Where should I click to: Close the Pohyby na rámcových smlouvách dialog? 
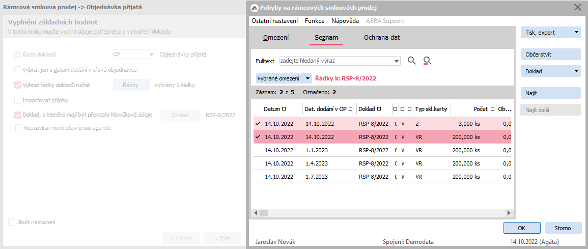point(577,7)
